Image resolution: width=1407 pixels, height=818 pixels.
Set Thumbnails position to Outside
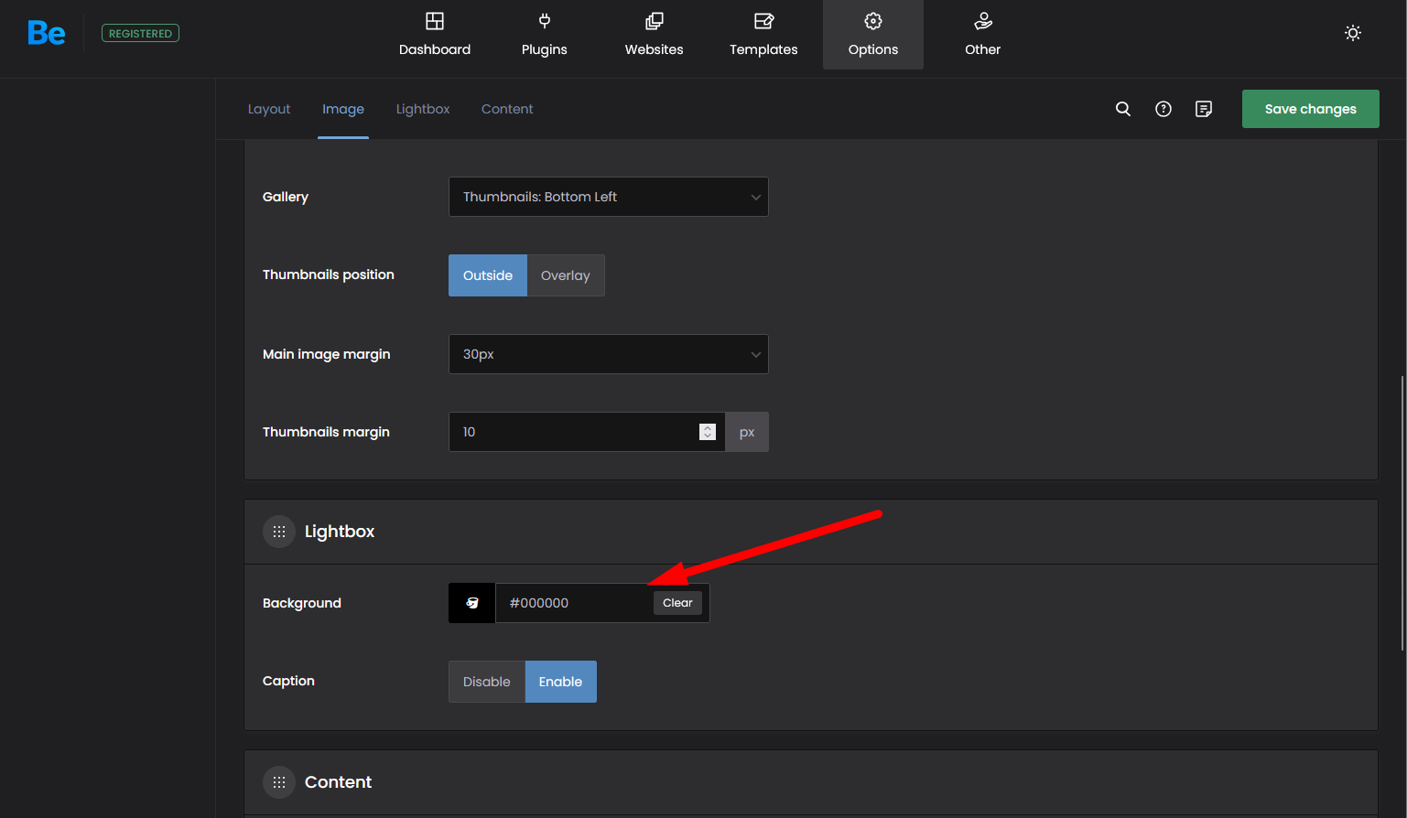pos(488,275)
